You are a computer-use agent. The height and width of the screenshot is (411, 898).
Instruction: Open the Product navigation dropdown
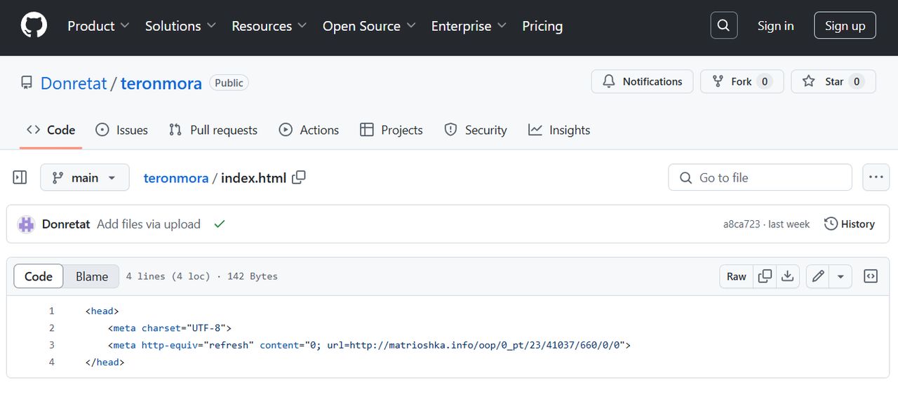[x=98, y=26]
